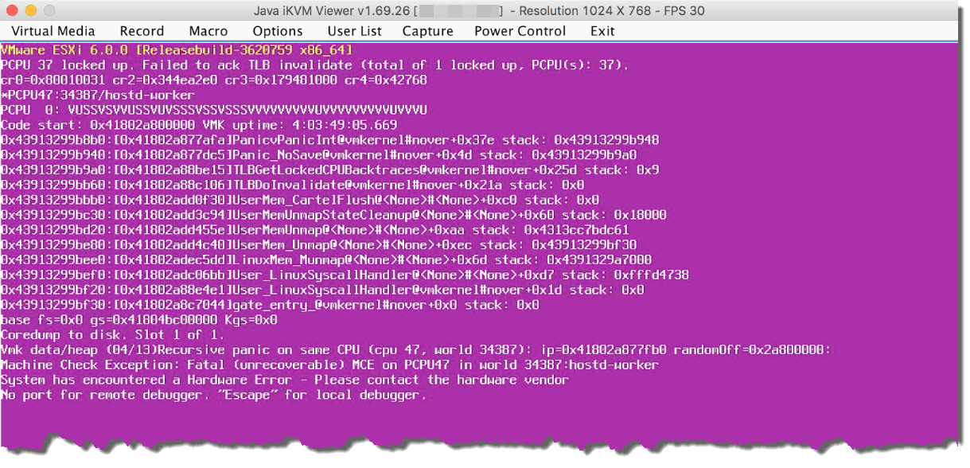Click the Code start VMK uptime line

[x=199, y=125]
